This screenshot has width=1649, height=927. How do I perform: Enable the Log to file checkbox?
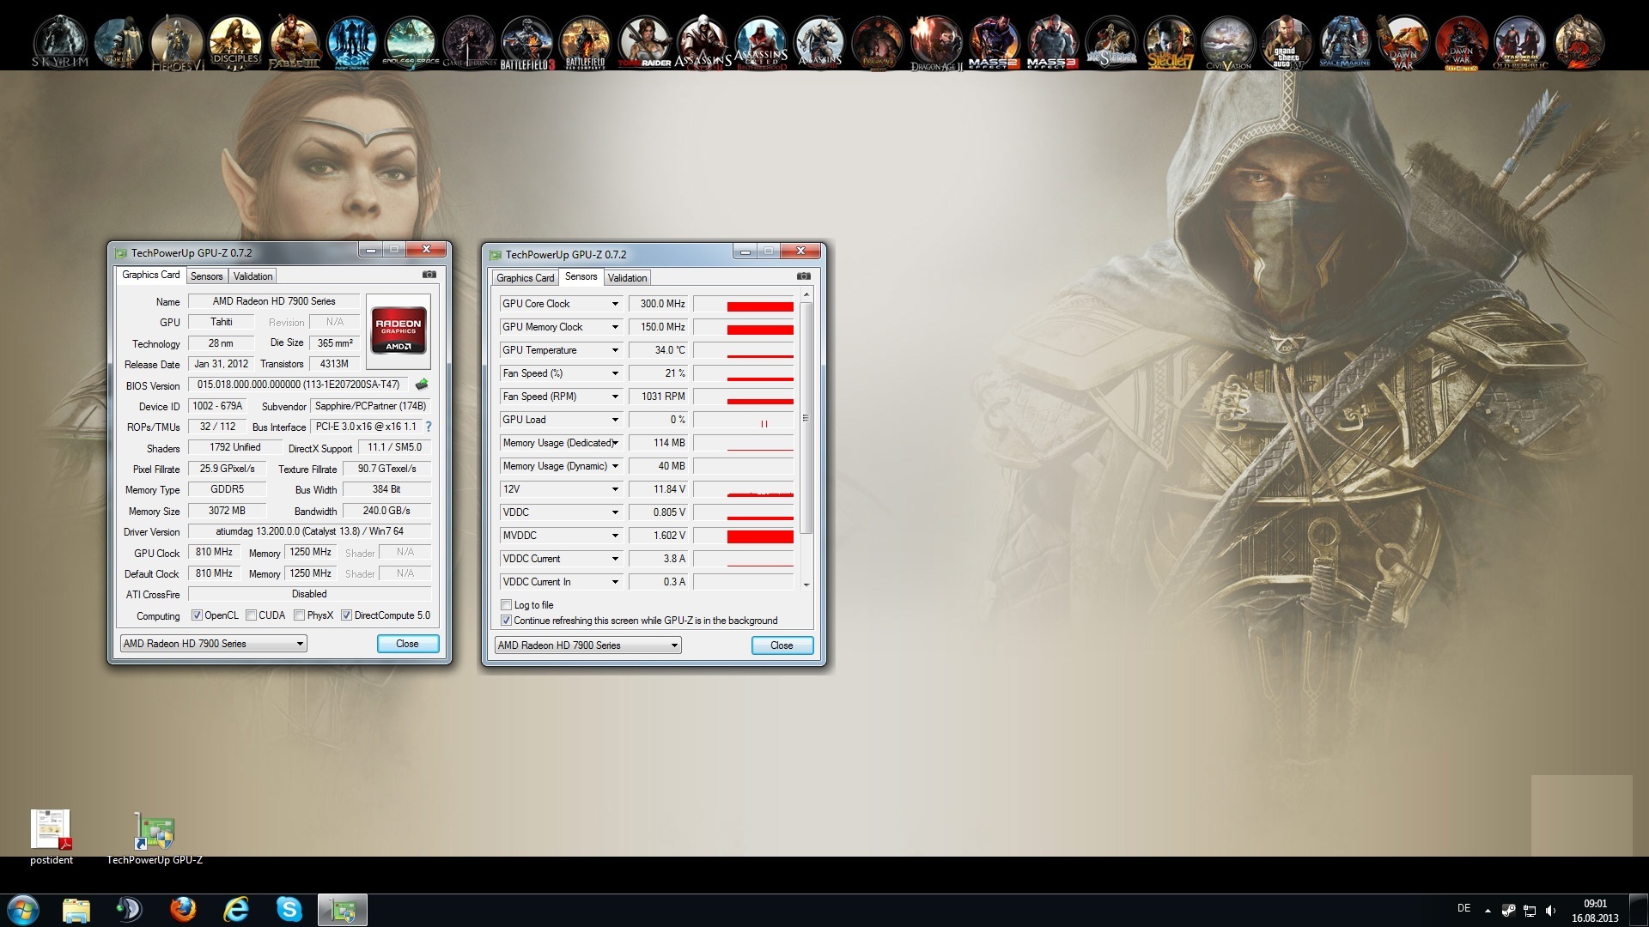(507, 605)
